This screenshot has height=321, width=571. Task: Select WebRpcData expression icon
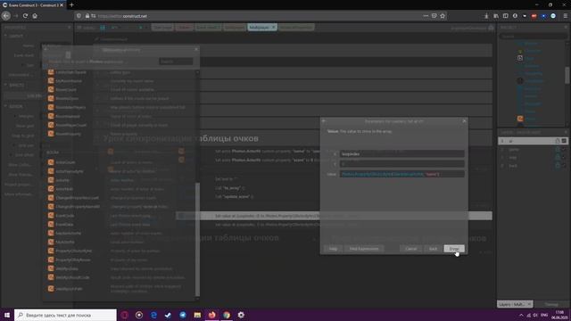tap(51, 268)
